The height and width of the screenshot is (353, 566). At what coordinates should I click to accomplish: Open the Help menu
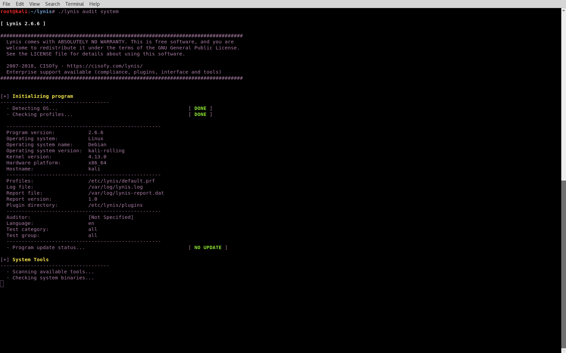[x=94, y=4]
